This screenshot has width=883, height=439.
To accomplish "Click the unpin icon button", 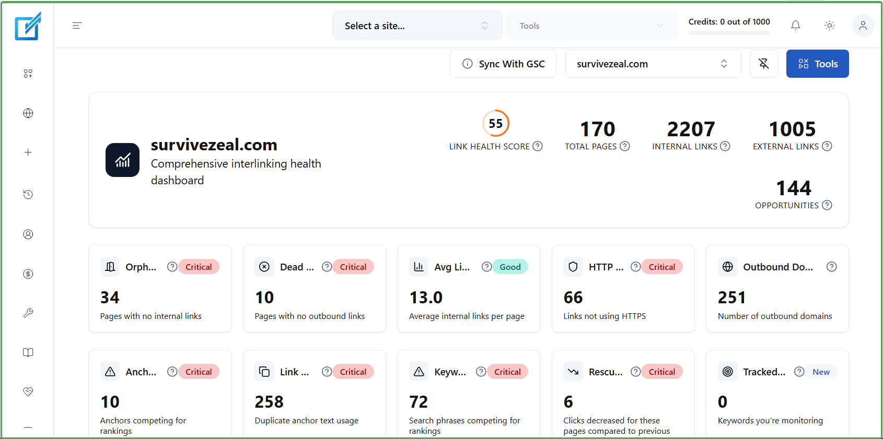I will click(x=764, y=64).
